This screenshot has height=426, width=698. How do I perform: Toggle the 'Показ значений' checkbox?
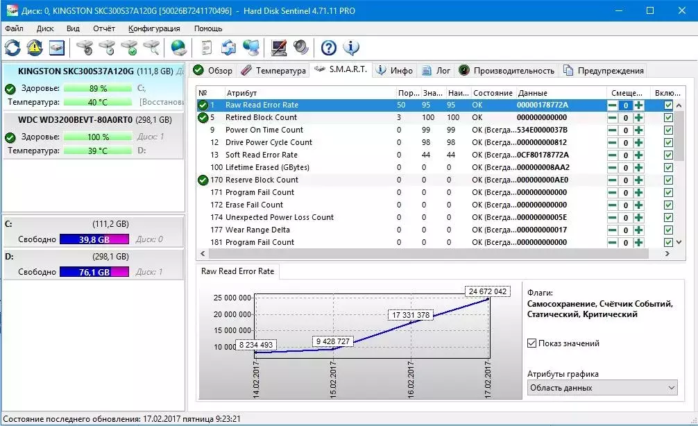click(x=531, y=343)
